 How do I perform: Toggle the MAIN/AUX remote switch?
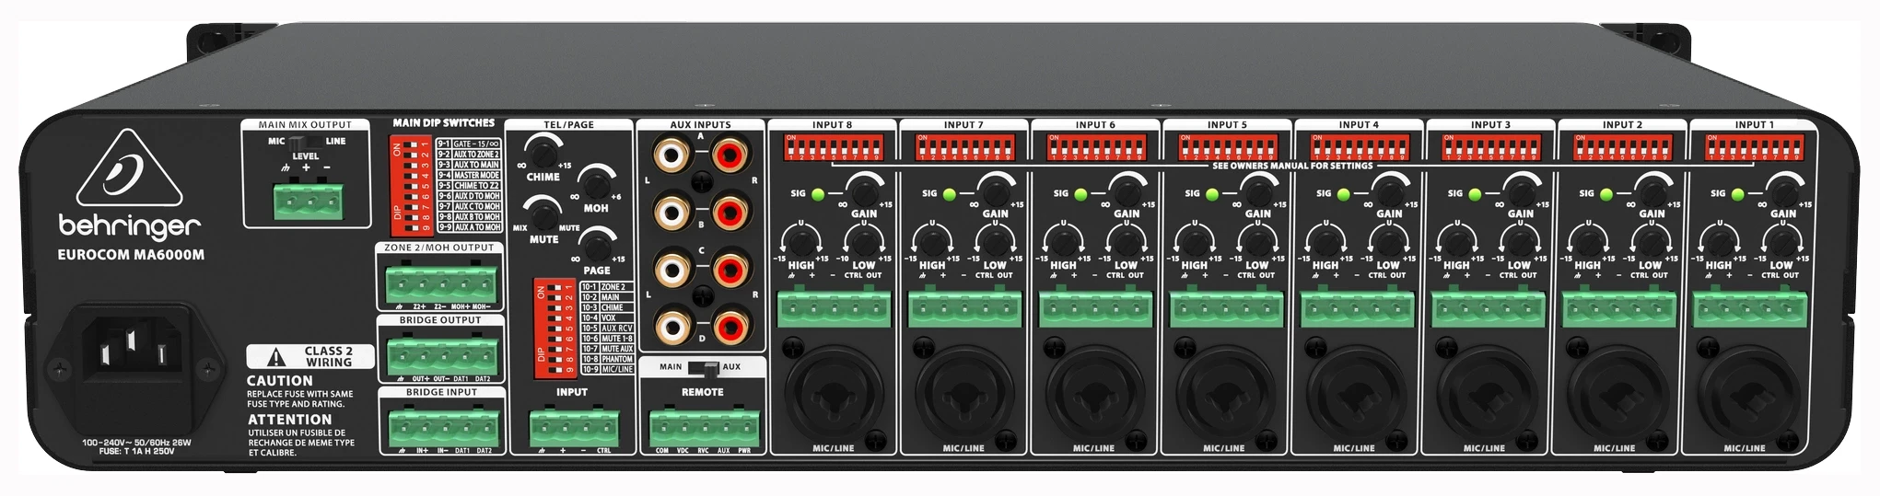click(704, 367)
